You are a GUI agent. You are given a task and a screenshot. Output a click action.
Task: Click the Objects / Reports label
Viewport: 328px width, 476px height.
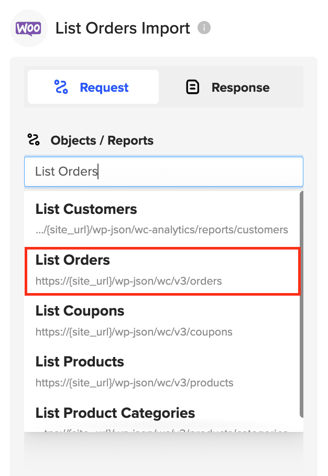[x=102, y=140]
